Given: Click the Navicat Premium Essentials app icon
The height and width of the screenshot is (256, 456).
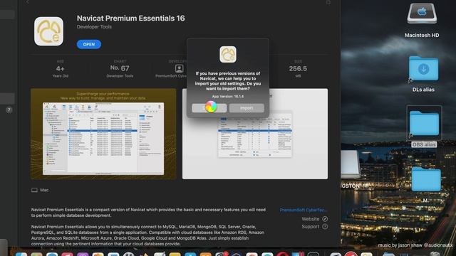Looking at the screenshot, I should click(x=48, y=31).
